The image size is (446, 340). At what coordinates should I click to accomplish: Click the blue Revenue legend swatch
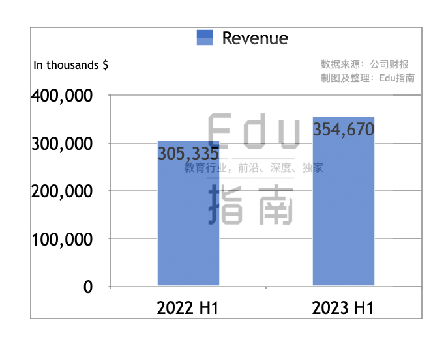[x=205, y=38]
